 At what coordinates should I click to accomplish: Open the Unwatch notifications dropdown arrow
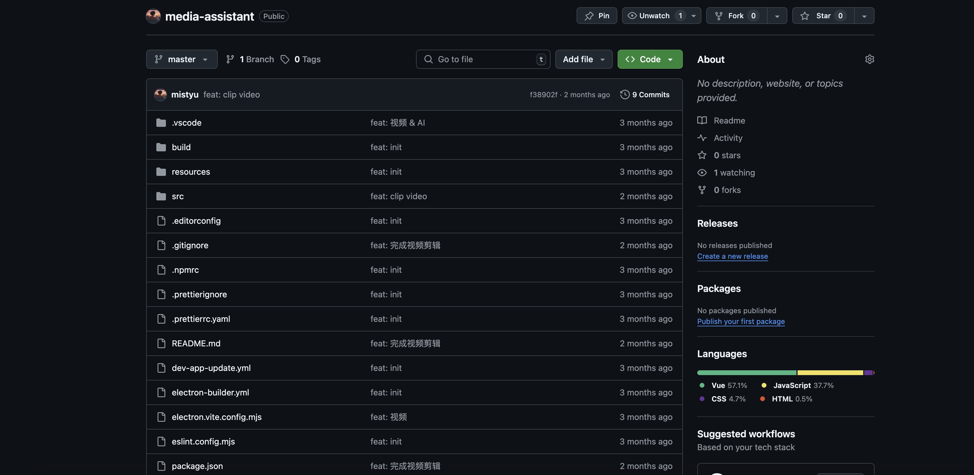pyautogui.click(x=694, y=16)
